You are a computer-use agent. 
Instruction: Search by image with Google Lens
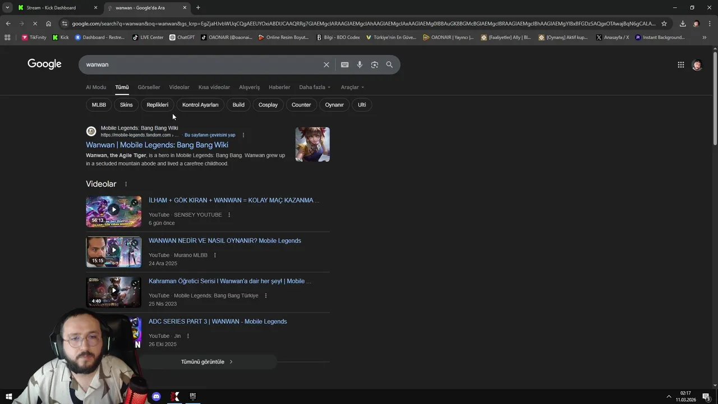coord(375,65)
